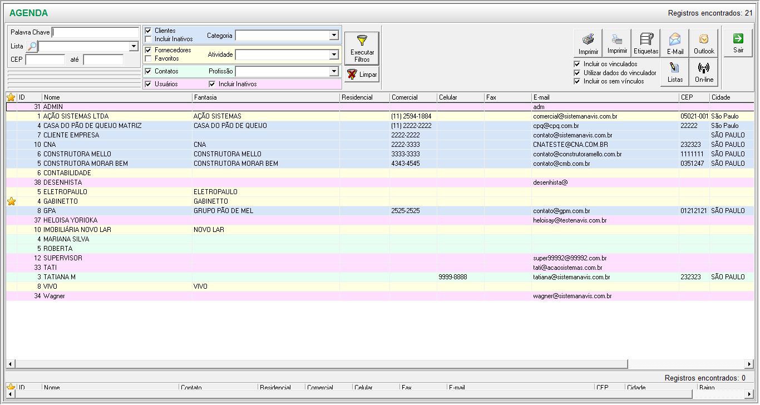Open the Atividade dropdown list

tap(334, 55)
